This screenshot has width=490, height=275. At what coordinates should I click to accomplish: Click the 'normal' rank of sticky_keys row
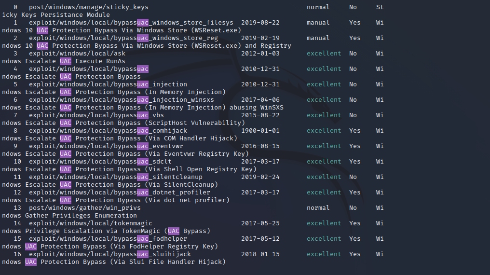coord(318,7)
